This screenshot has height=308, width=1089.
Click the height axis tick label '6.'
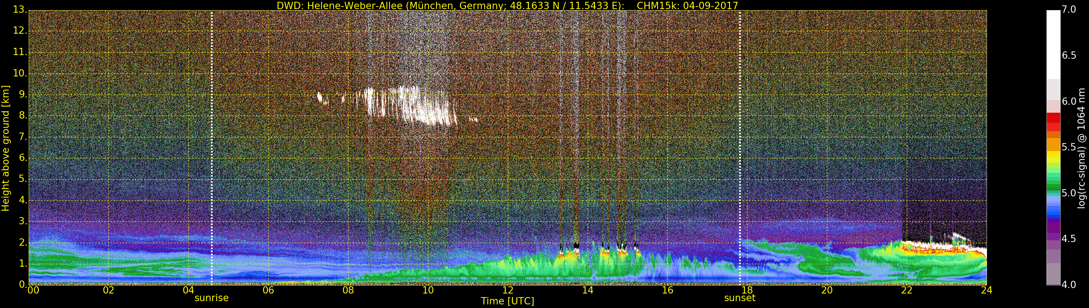coord(23,157)
